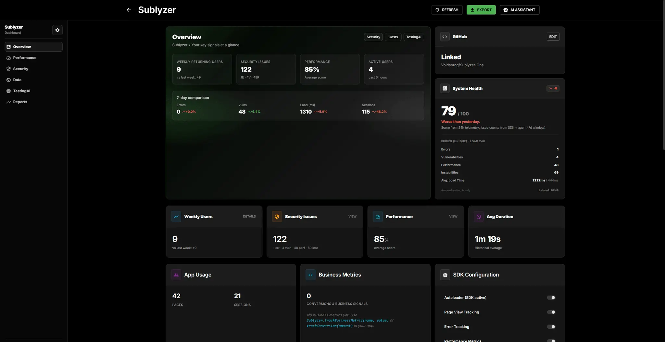Click View on Performance card
This screenshot has height=342, width=665.
point(453,217)
